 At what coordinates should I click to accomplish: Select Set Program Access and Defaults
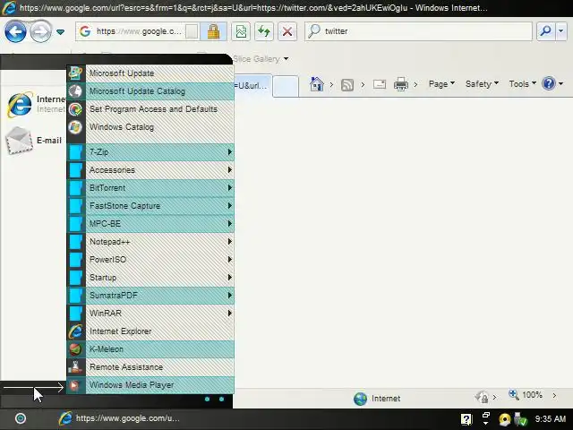[150, 109]
